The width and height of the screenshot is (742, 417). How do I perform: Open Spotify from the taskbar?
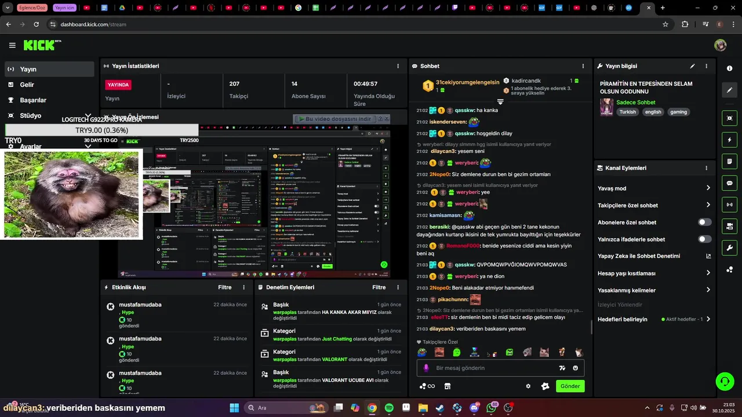coord(389,408)
